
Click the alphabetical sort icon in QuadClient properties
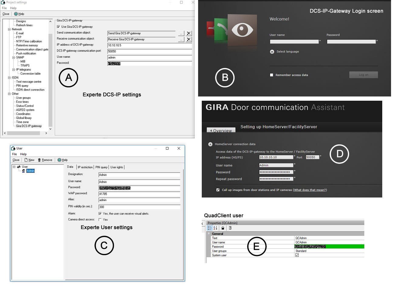point(215,228)
